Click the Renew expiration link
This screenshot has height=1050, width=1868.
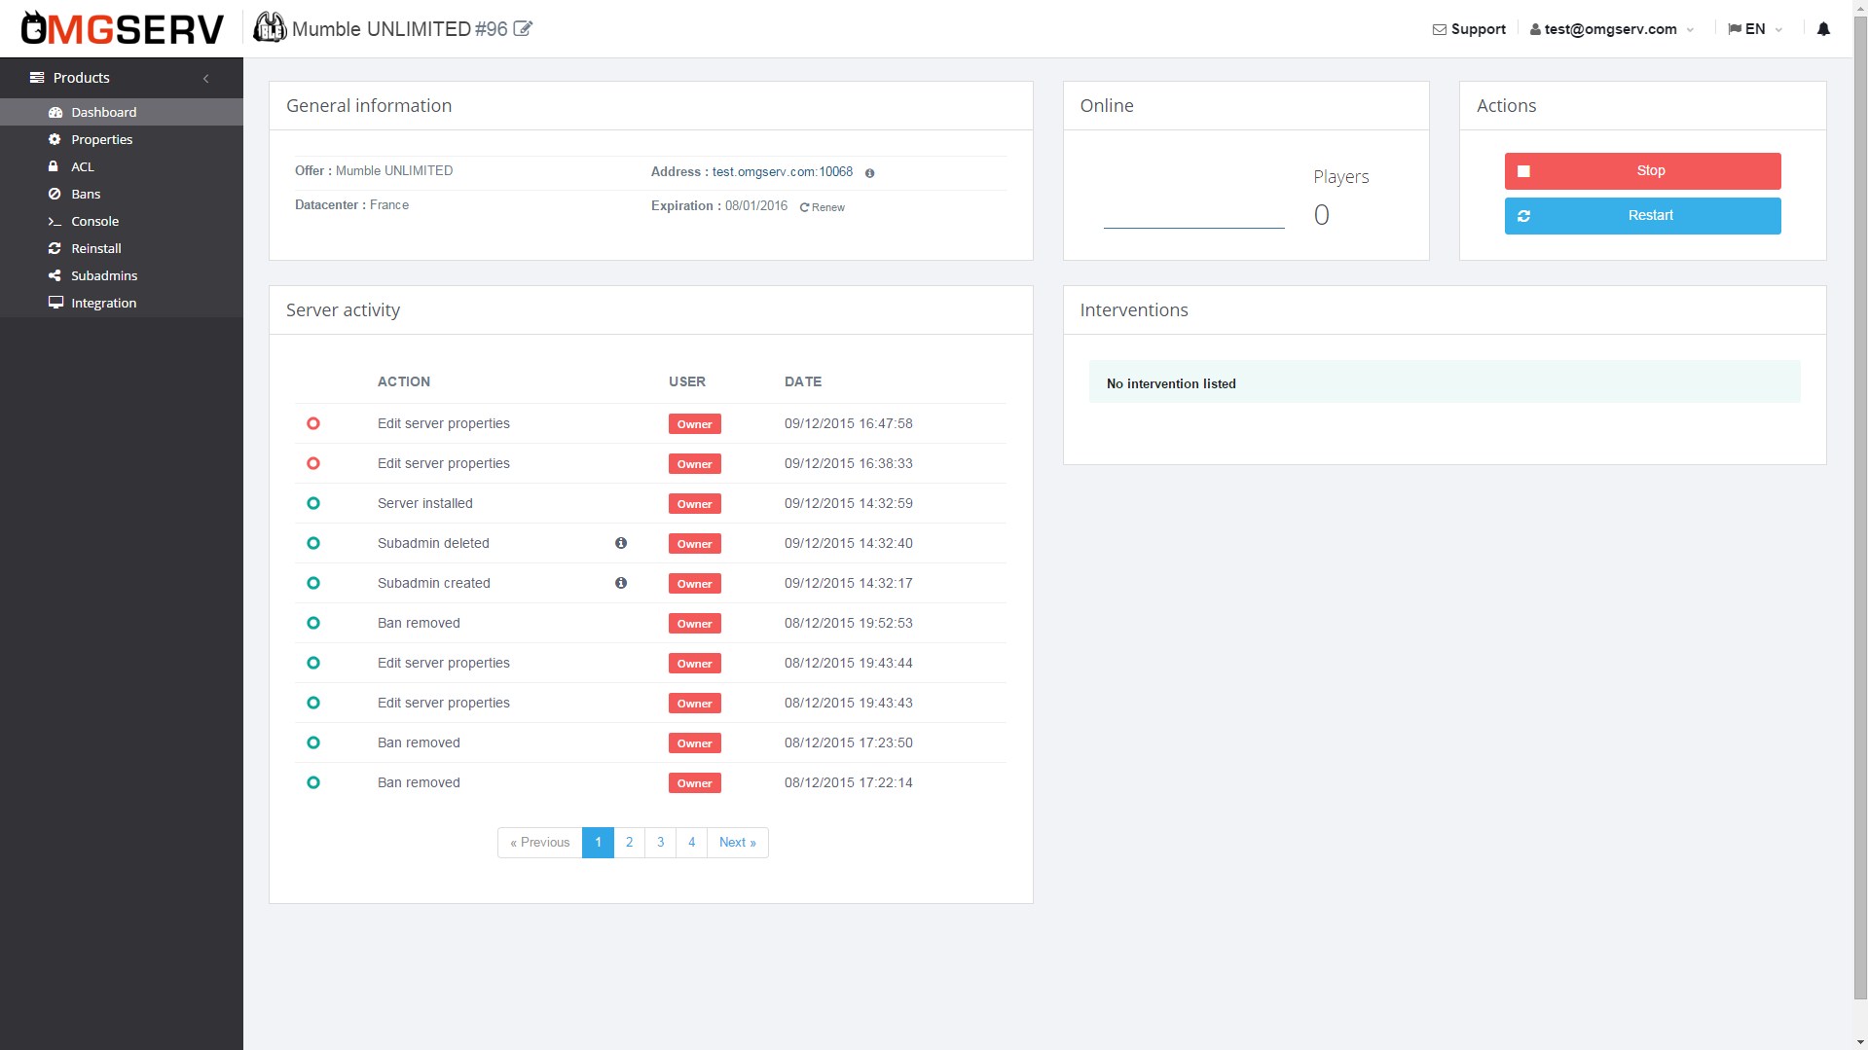823,207
